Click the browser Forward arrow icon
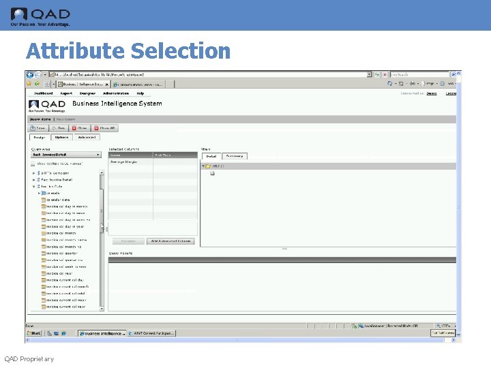 coord(38,75)
